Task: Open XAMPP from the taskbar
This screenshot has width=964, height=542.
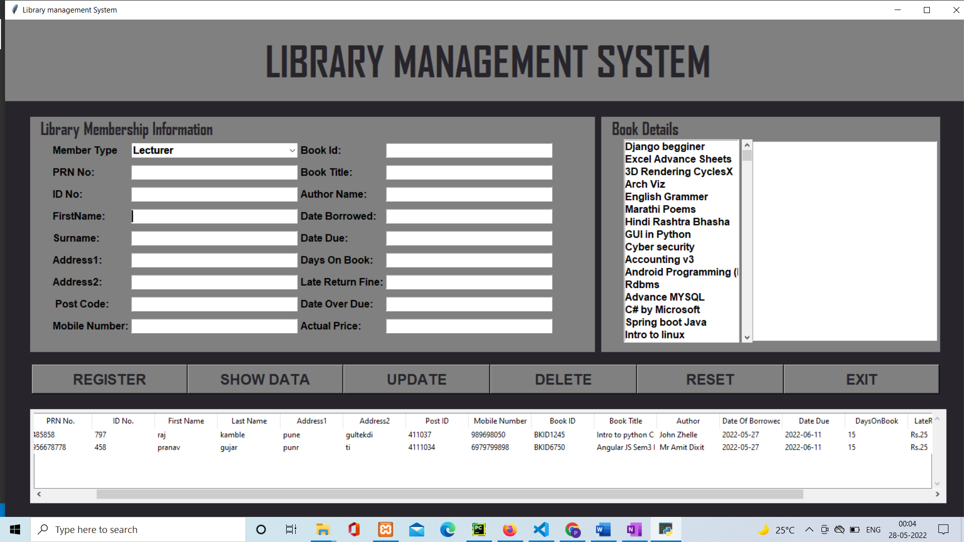Action: (386, 529)
